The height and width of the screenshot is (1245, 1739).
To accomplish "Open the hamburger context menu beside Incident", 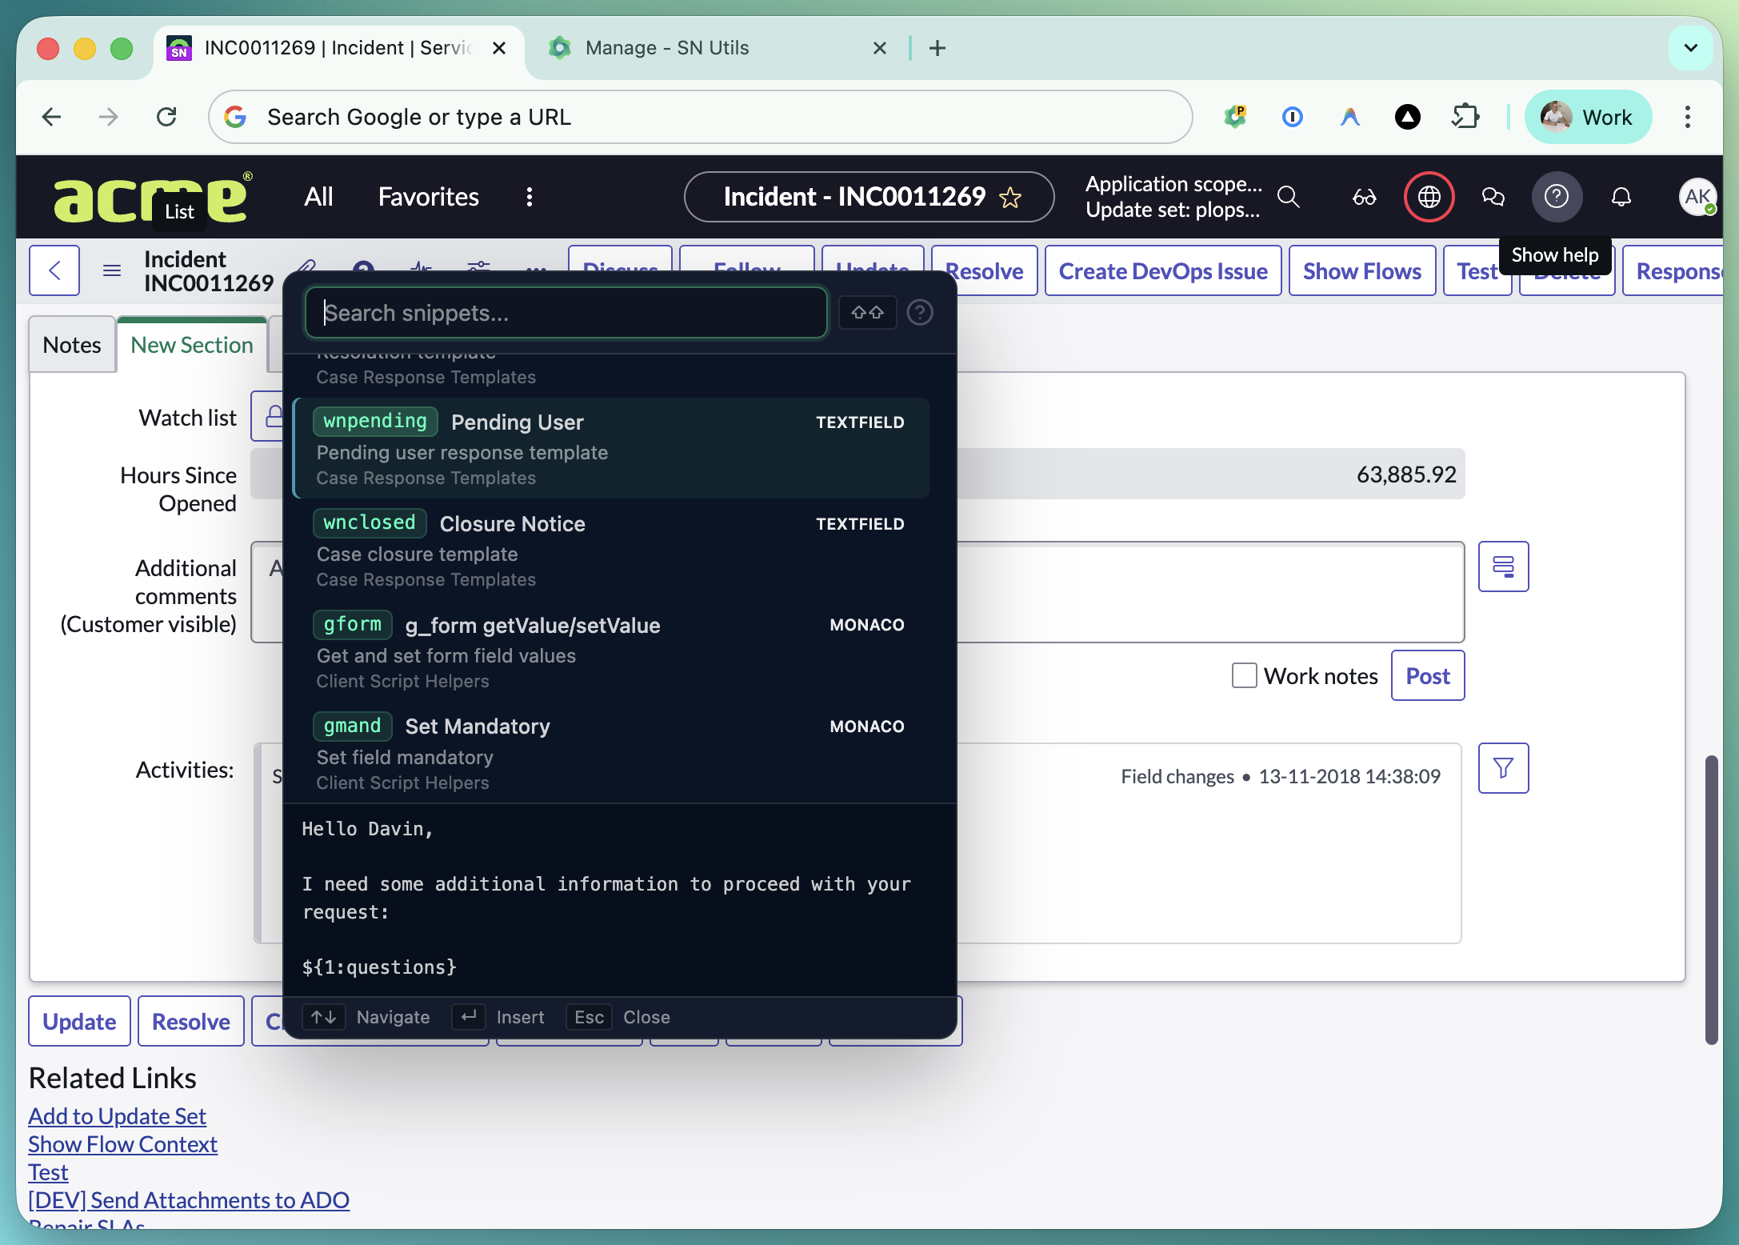I will coord(111,270).
